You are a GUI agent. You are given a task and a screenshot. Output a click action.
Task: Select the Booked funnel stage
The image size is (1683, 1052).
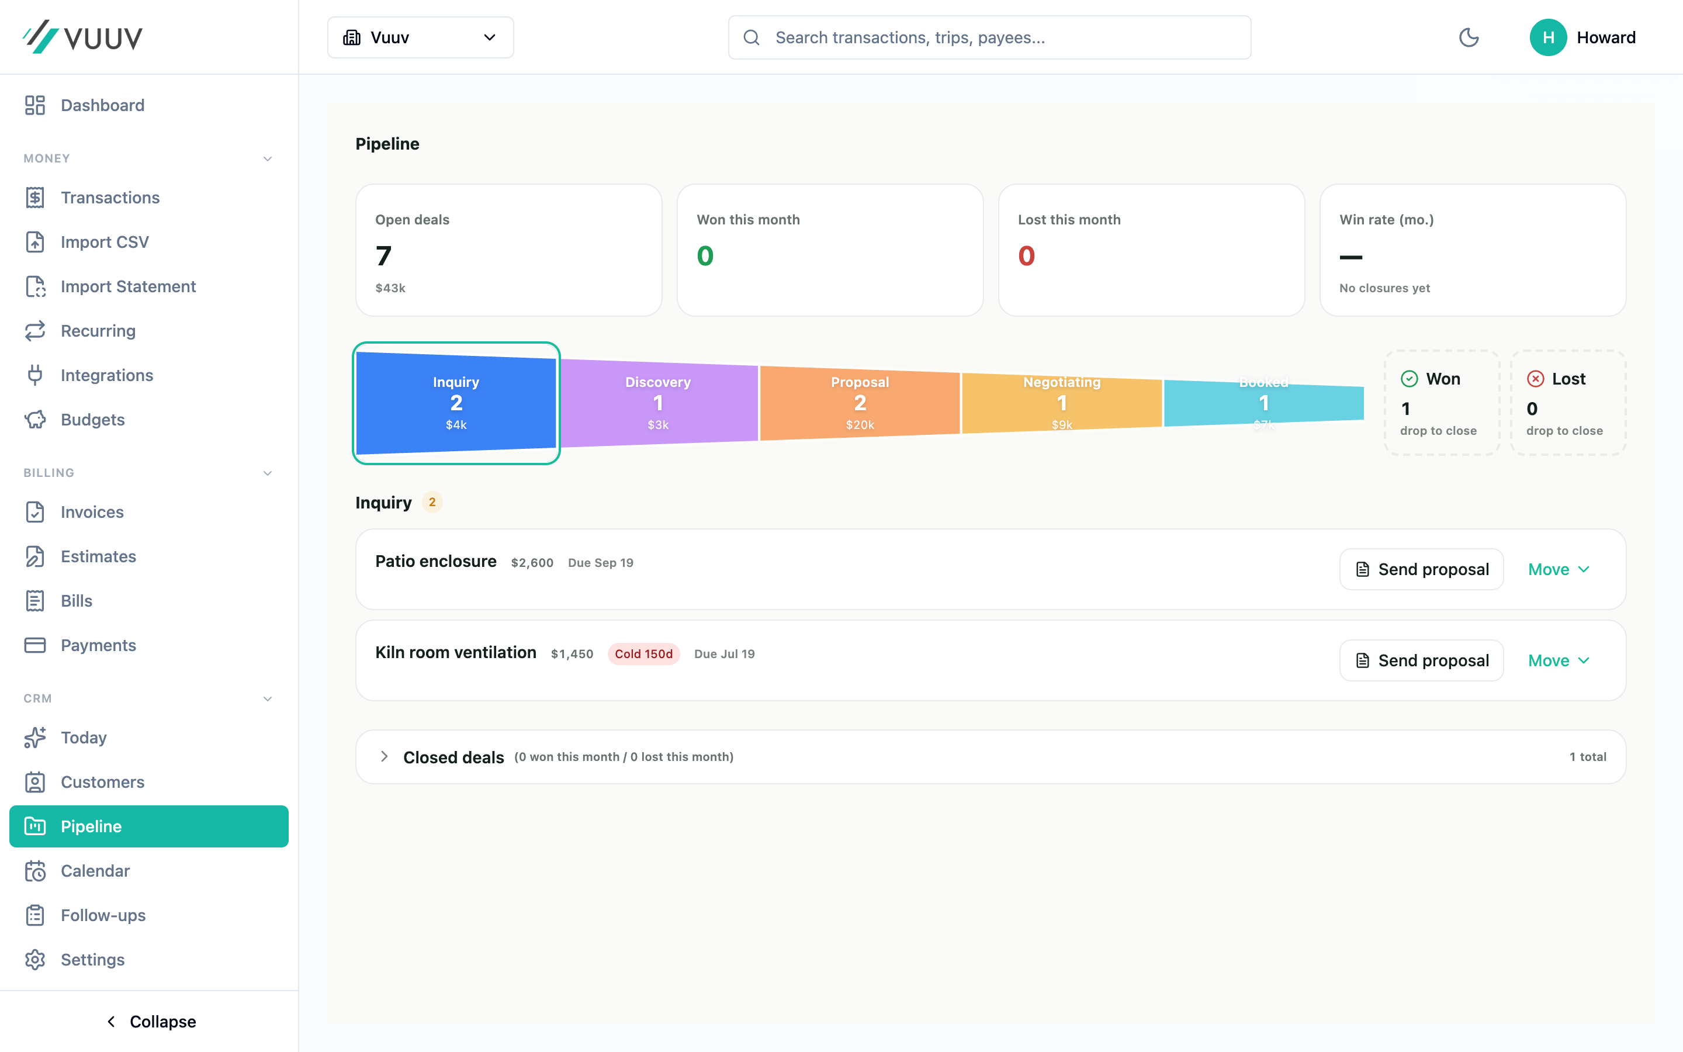(1263, 403)
